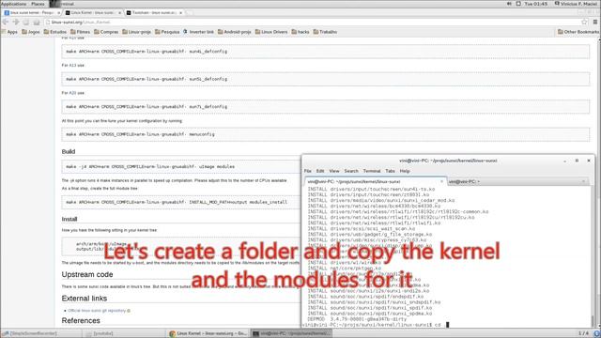Image resolution: width=601 pixels, height=338 pixels.
Task: Reload the page in the browser
Action: (x=26, y=23)
